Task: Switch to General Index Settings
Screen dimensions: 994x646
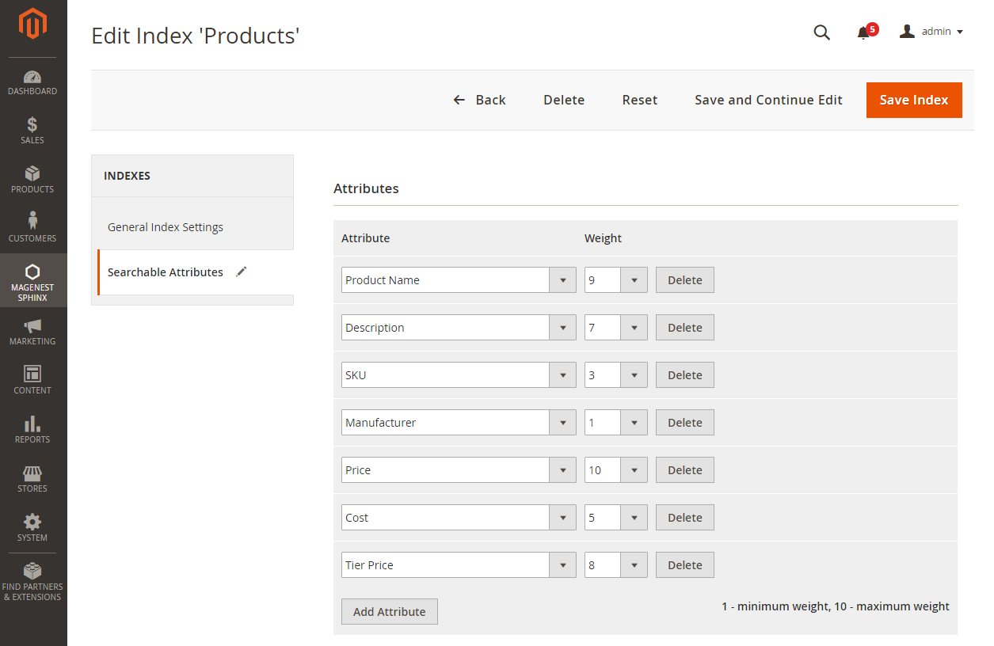Action: (165, 226)
